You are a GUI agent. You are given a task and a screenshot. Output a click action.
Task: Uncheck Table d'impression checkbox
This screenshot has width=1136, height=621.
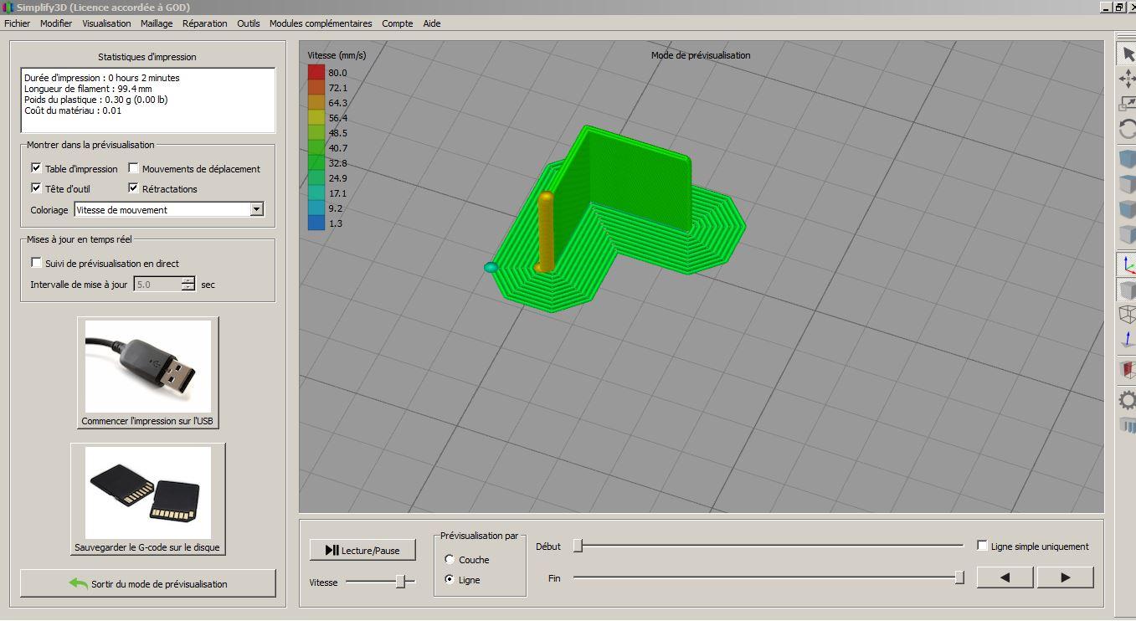click(x=36, y=168)
